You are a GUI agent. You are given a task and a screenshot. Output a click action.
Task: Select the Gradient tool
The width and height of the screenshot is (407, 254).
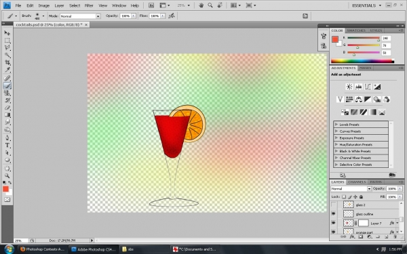[x=7, y=115]
